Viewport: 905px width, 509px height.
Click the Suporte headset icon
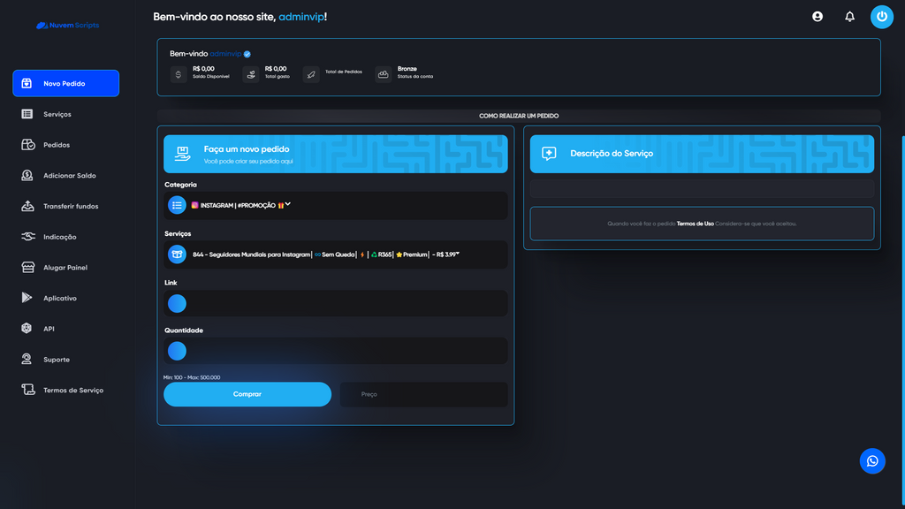pos(27,359)
